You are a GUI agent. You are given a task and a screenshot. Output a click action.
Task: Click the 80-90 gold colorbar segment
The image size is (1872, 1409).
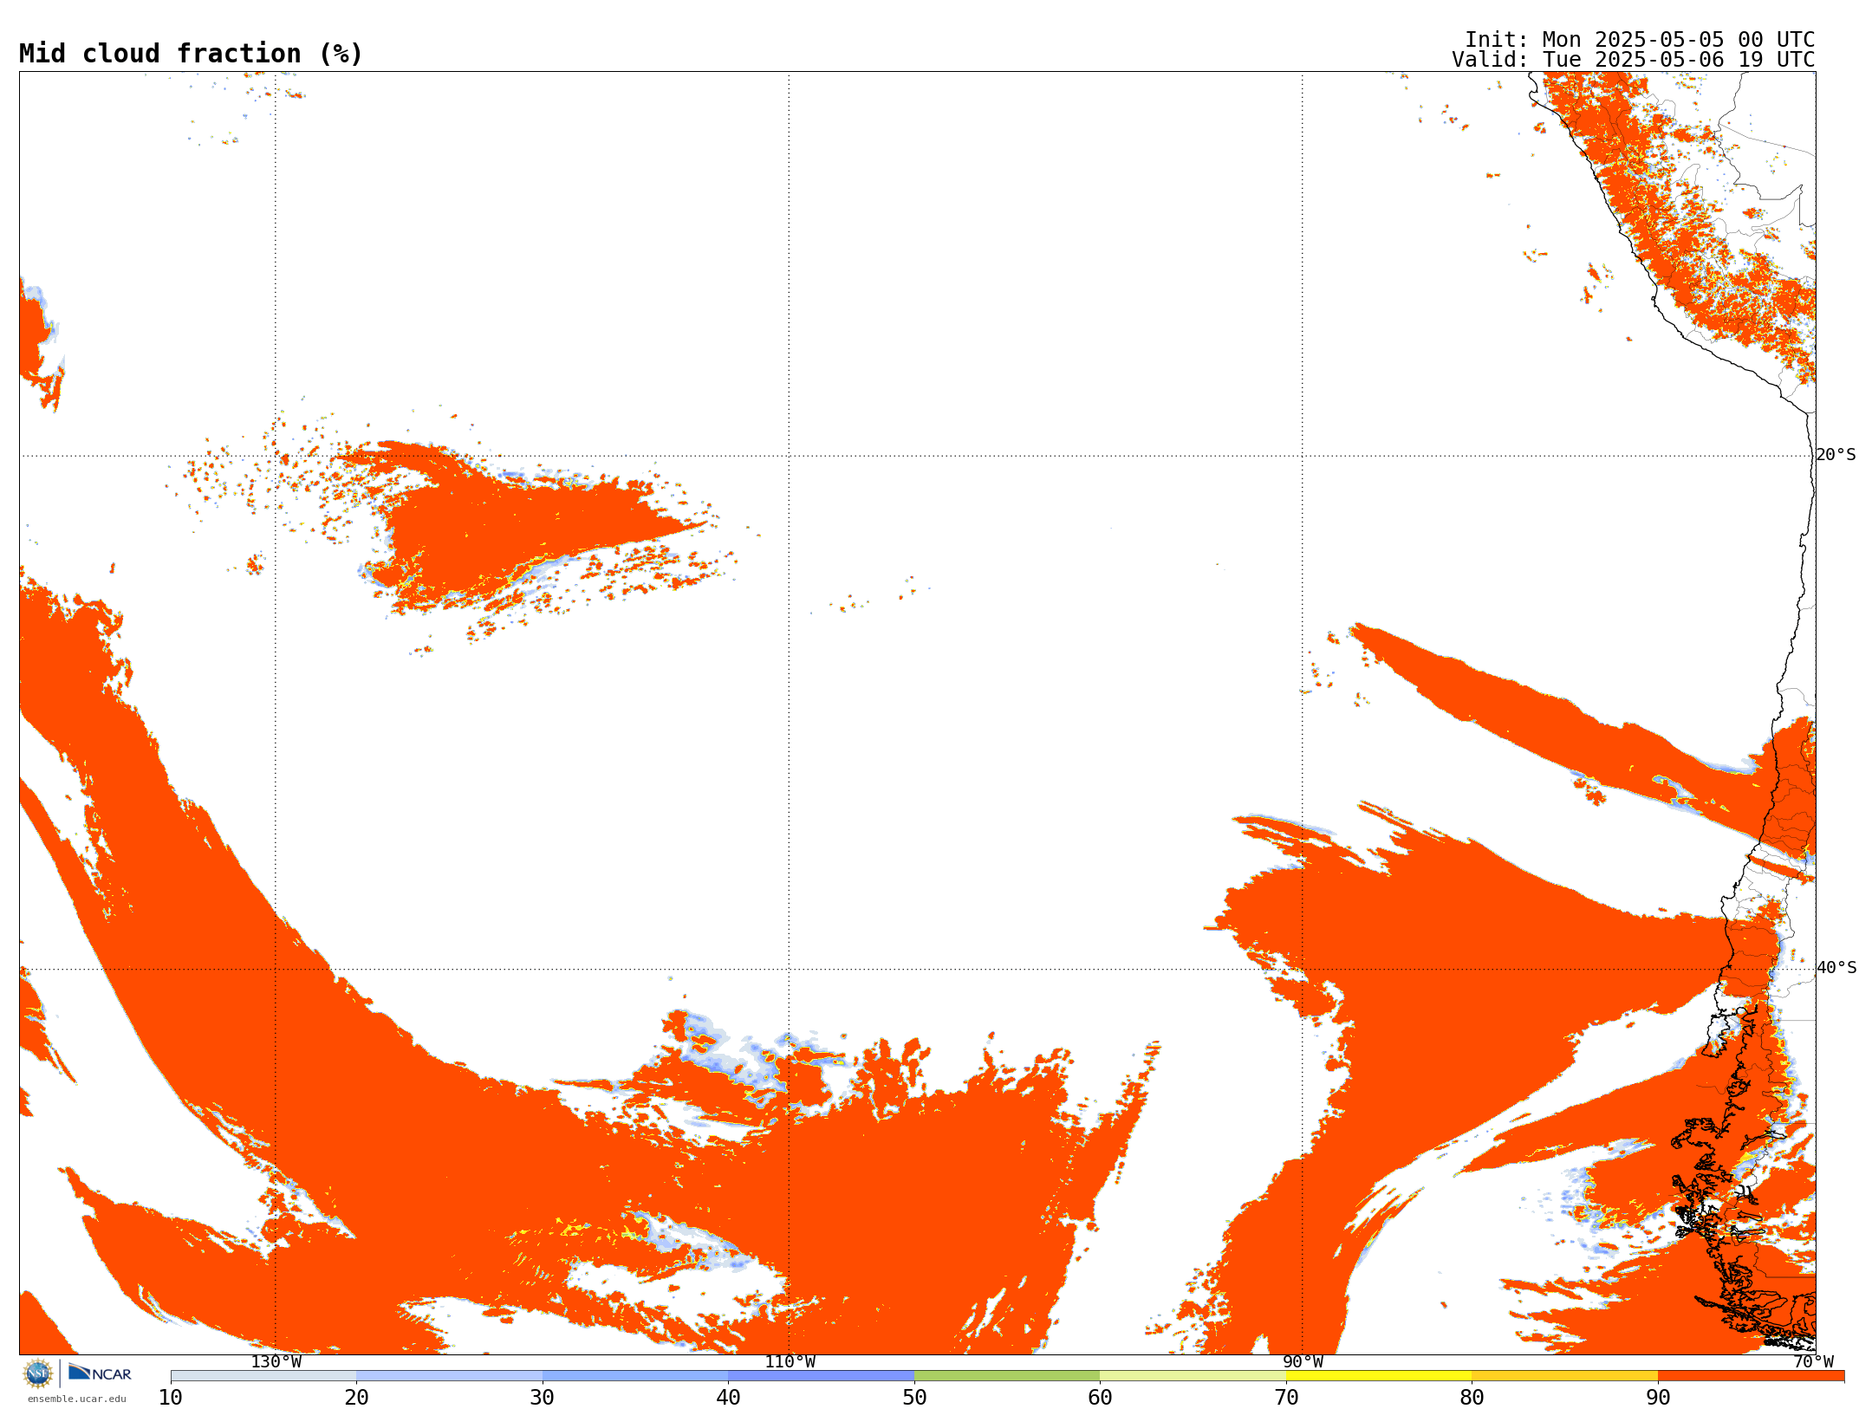[x=1564, y=1376]
